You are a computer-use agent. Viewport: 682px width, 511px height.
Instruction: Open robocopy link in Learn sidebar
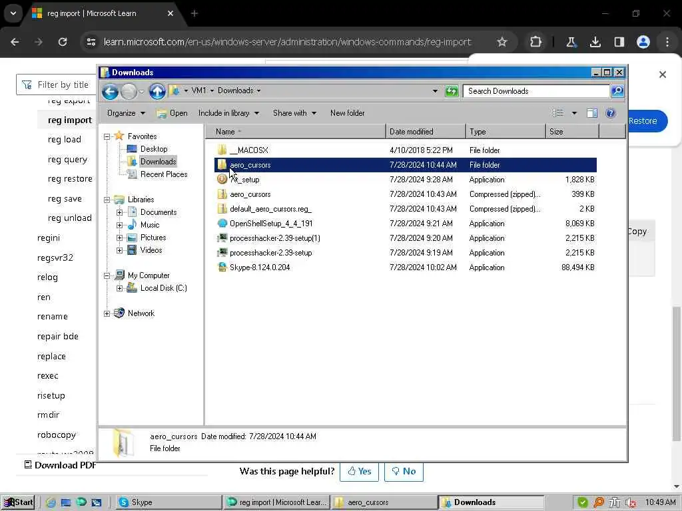[x=57, y=435]
